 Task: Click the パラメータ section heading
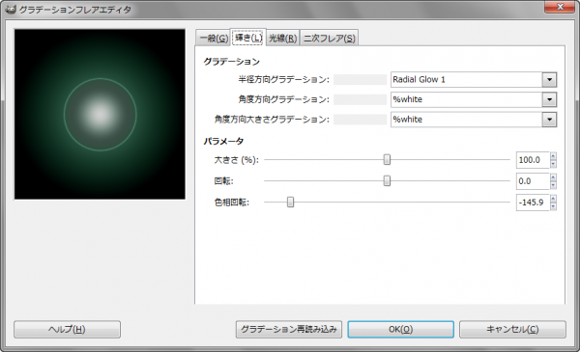coord(223,141)
